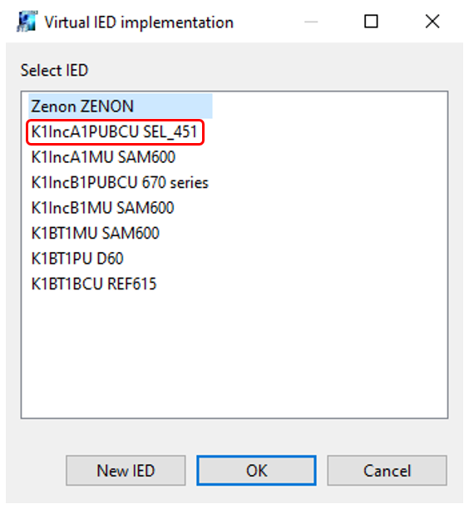This screenshot has width=469, height=509.
Task: Click the Select IED label
Action: (54, 70)
